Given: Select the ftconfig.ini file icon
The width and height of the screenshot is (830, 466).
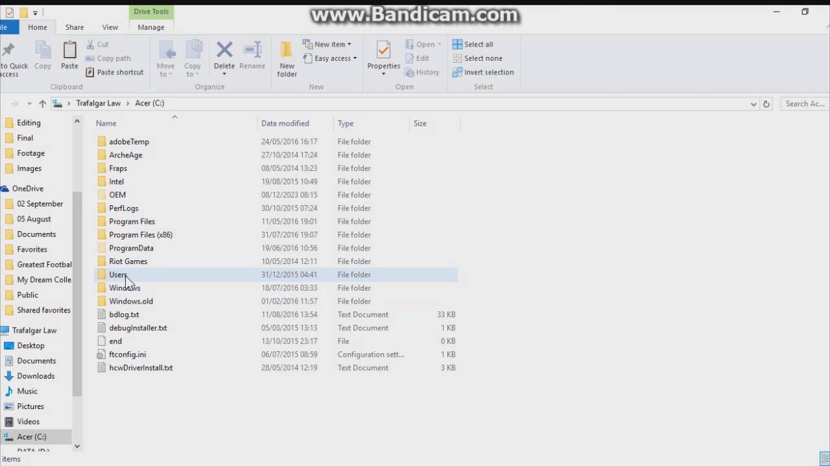Looking at the screenshot, I should click(102, 354).
